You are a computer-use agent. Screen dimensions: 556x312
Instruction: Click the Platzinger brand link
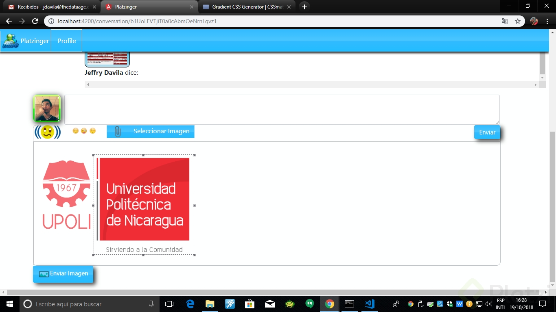[x=35, y=41]
